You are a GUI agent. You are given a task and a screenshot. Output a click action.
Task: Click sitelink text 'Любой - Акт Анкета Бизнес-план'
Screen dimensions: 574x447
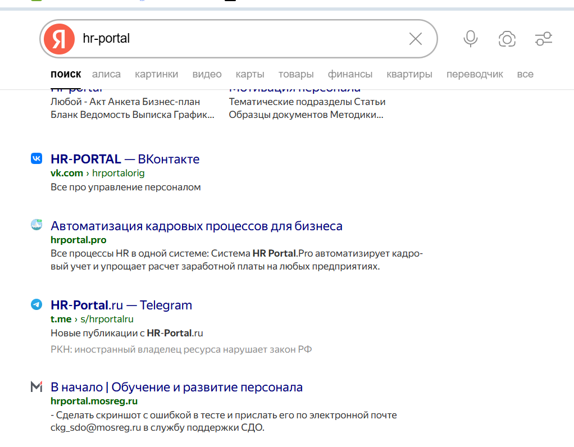pos(125,102)
